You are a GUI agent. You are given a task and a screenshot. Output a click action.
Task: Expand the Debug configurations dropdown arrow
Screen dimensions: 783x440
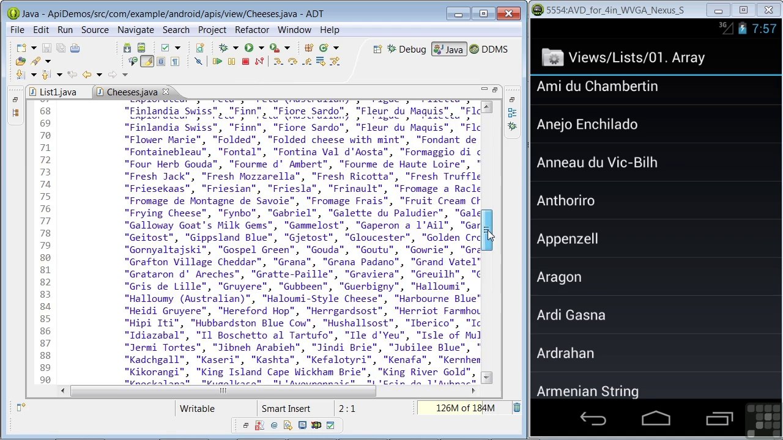[x=235, y=48]
